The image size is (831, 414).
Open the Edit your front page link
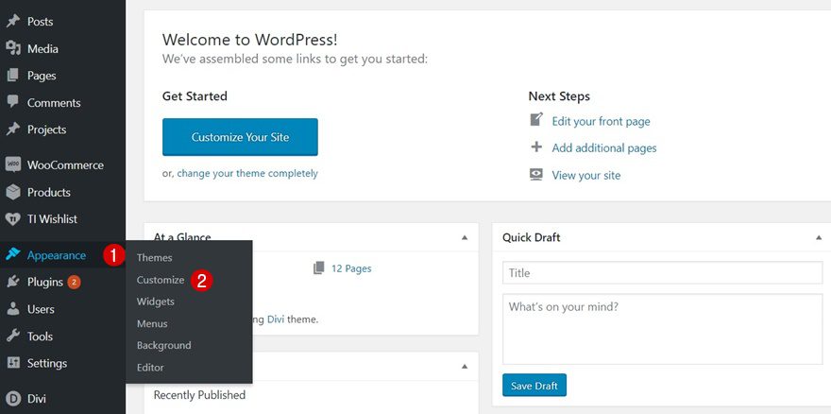click(x=601, y=121)
